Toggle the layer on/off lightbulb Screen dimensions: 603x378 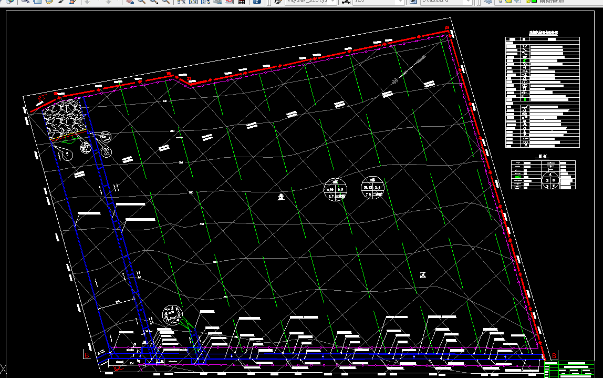coord(501,2)
